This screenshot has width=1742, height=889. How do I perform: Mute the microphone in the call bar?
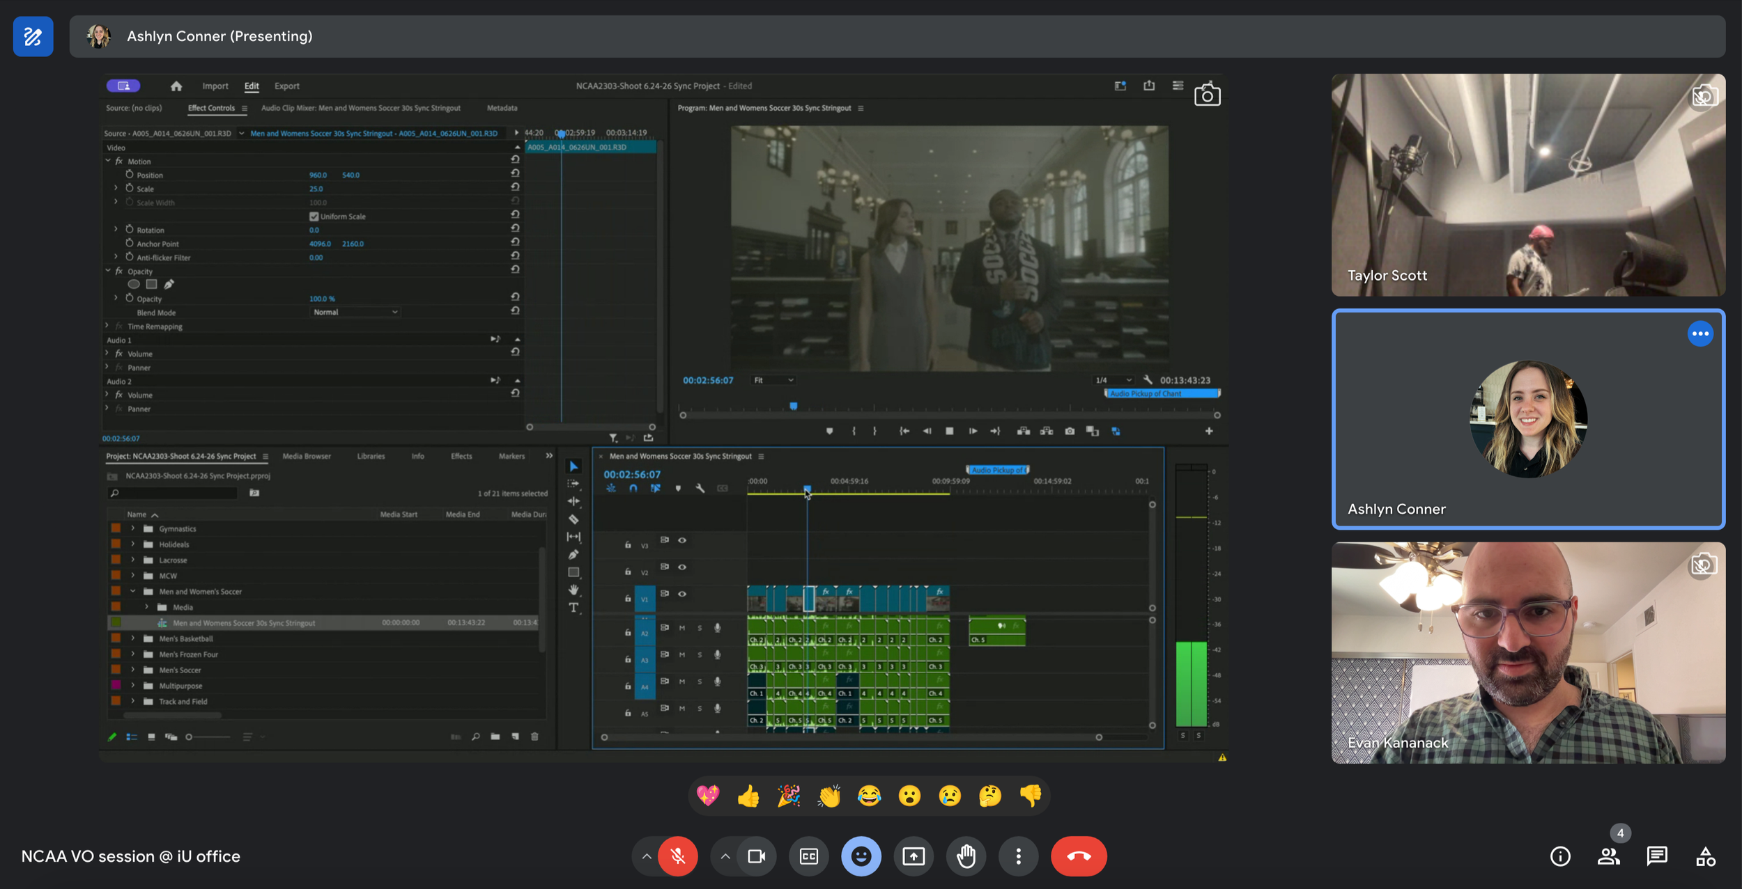(677, 856)
